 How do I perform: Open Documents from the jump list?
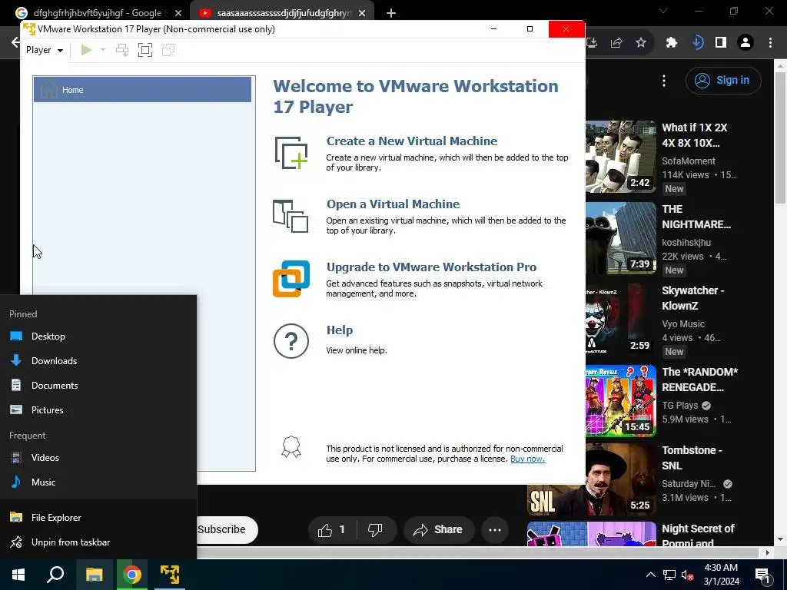98,386
